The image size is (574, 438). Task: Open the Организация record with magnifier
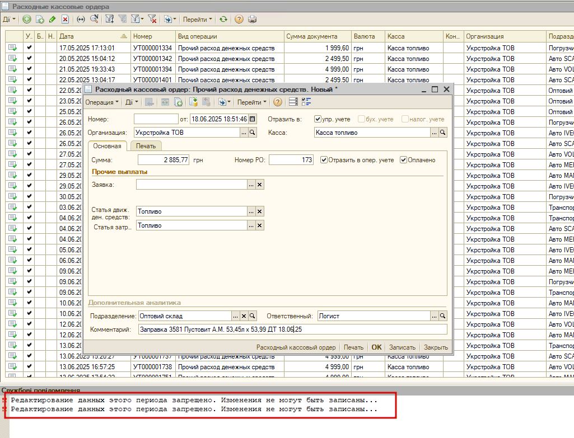(x=252, y=133)
